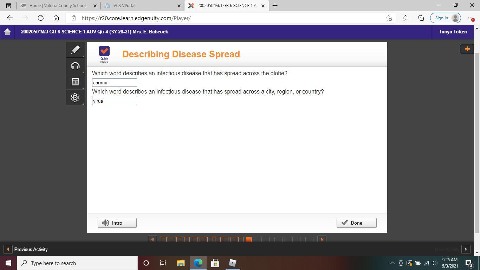Open the Favorites list
480x270 pixels.
click(406, 18)
